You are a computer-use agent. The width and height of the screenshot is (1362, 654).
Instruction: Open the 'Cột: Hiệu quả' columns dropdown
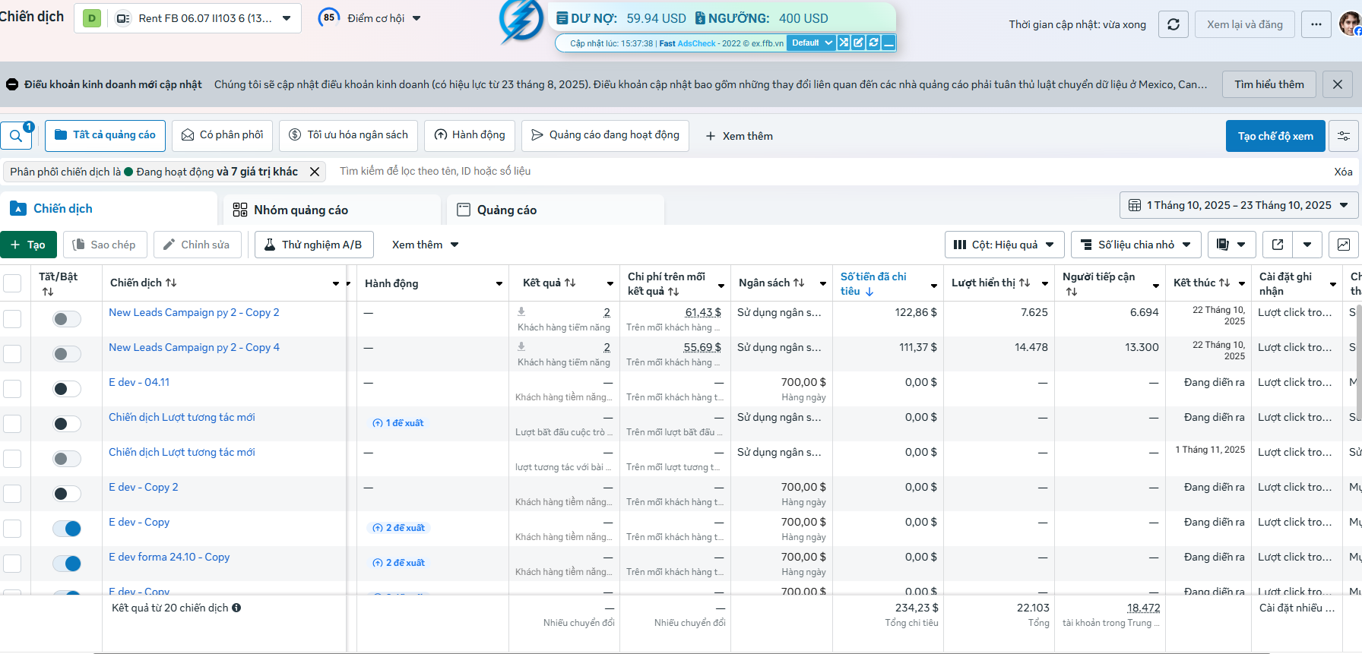pos(1004,245)
